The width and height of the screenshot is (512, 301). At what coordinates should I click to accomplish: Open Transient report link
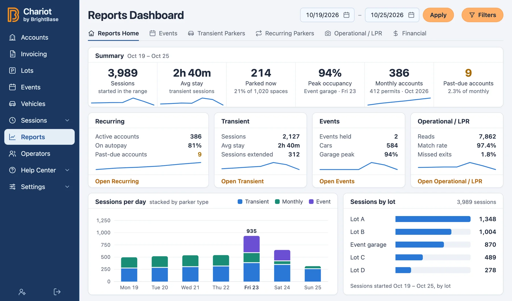pyautogui.click(x=242, y=181)
